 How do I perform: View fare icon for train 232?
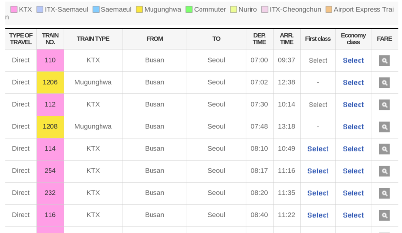(x=384, y=193)
